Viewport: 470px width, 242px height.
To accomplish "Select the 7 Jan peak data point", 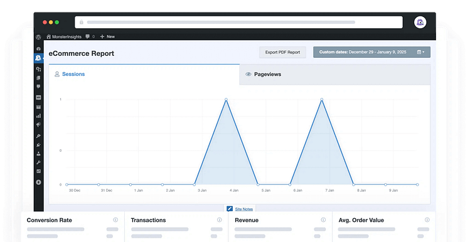I will pyautogui.click(x=322, y=100).
